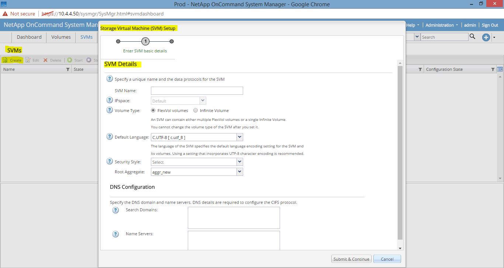The width and height of the screenshot is (504, 268).
Task: Open the Default Language dropdown
Action: (239, 137)
